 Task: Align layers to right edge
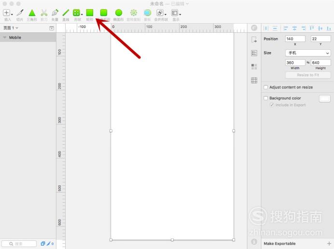click(303, 28)
